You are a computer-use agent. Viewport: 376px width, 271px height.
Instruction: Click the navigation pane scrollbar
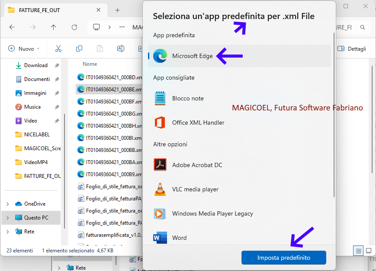[64, 171]
